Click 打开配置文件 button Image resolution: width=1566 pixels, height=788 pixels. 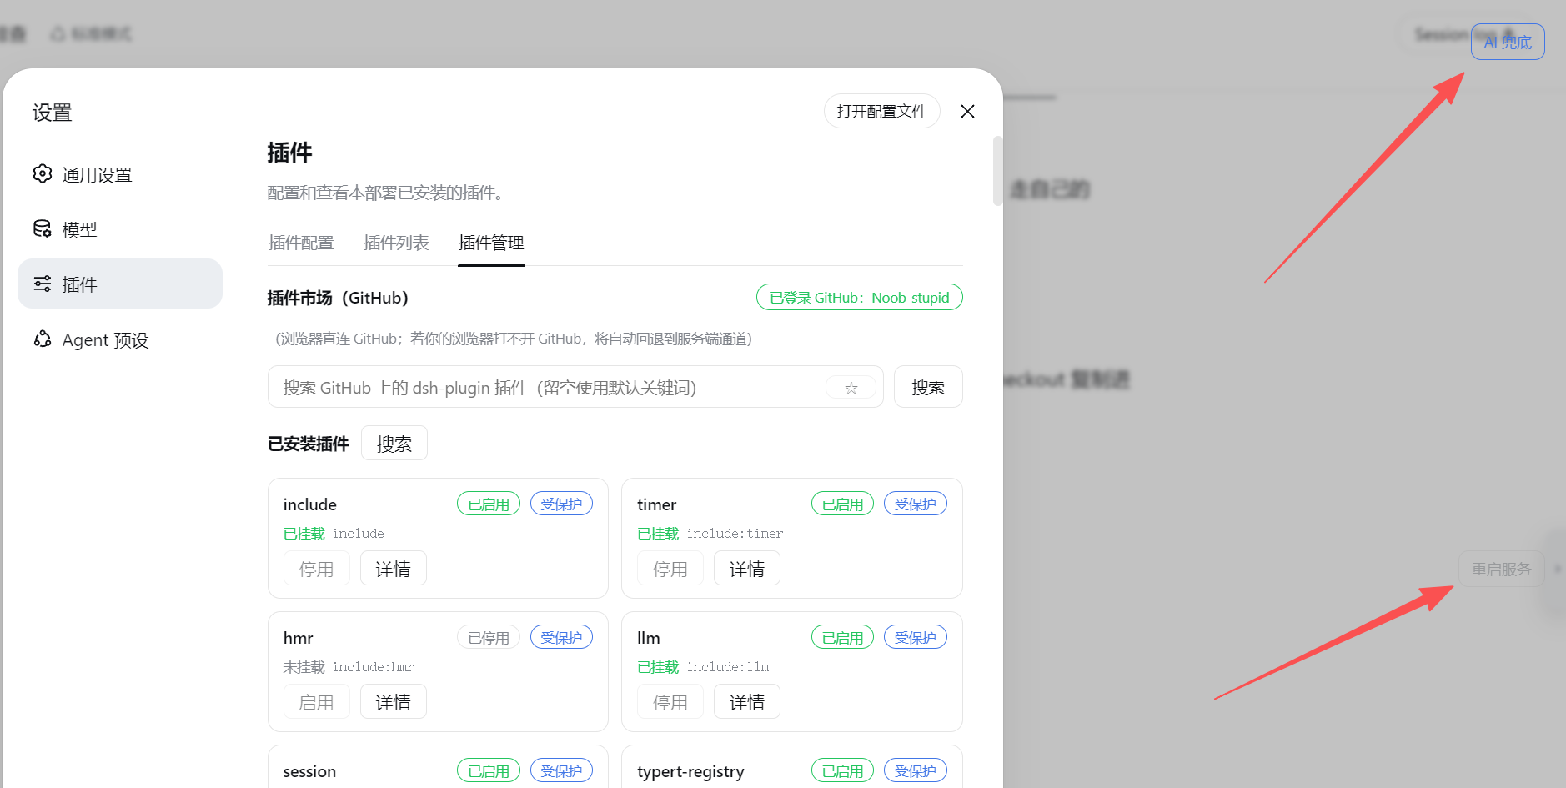pyautogui.click(x=881, y=111)
